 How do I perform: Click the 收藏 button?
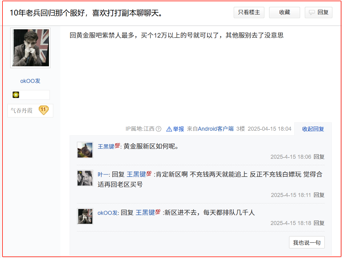[x=284, y=12]
